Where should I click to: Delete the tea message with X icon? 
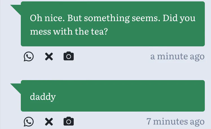click(x=49, y=57)
